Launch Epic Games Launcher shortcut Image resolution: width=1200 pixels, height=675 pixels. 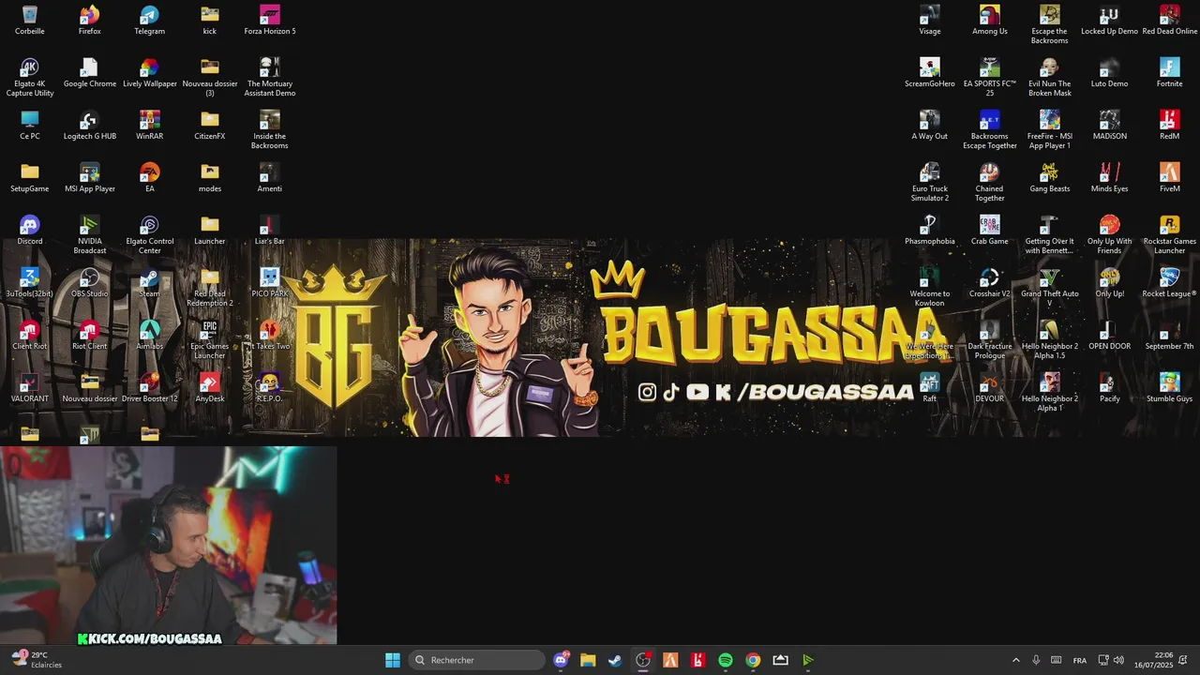[x=210, y=340]
